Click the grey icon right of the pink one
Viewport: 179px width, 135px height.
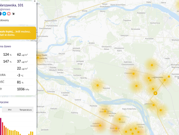point(14,14)
